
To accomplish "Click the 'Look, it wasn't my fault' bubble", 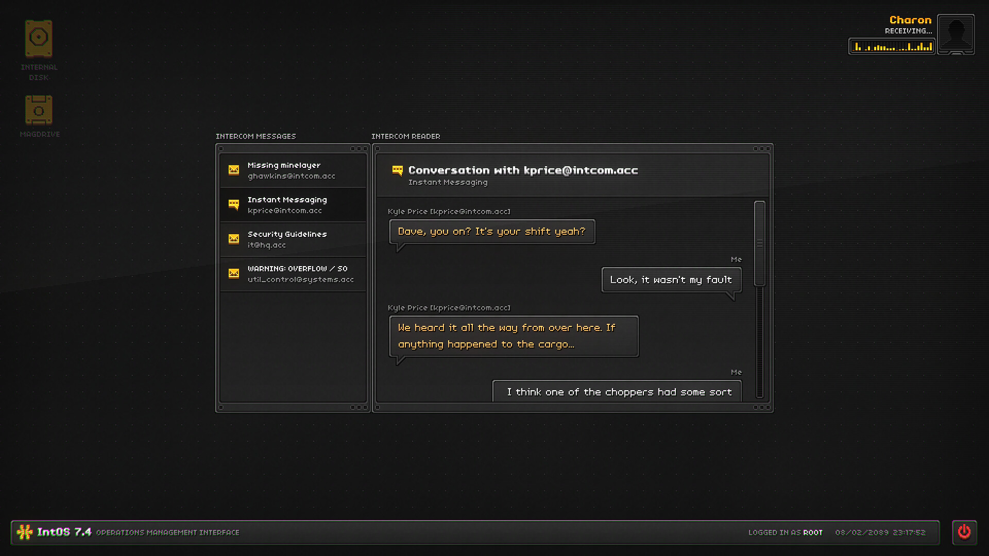I will 671,280.
